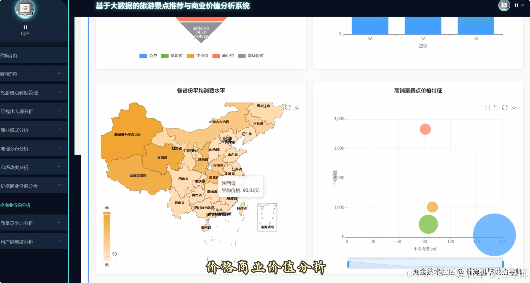Download the province consumption map image

click(x=297, y=108)
